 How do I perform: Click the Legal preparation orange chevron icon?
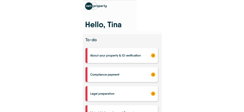[153, 94]
